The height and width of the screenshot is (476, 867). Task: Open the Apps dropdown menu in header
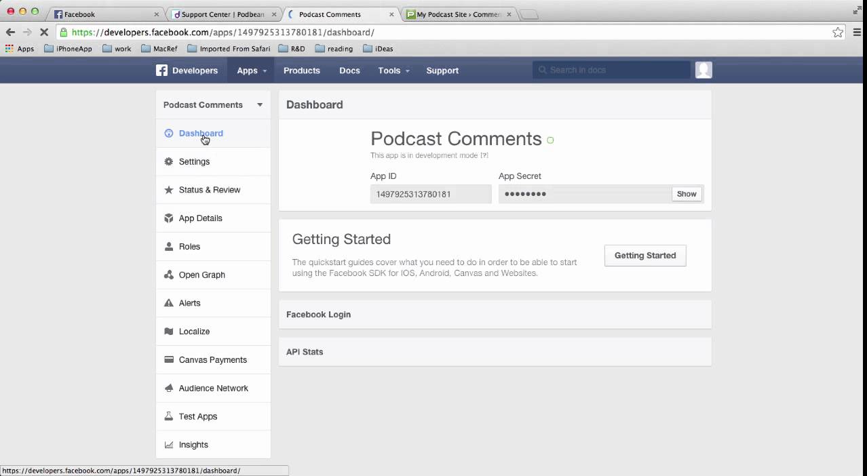coord(252,71)
